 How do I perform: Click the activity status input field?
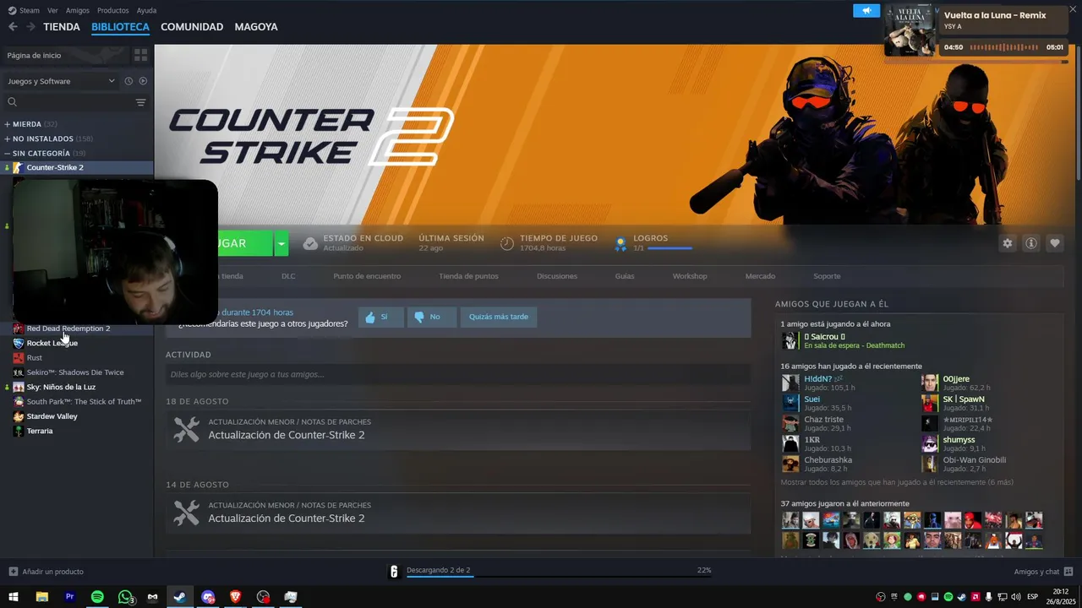coord(458,374)
